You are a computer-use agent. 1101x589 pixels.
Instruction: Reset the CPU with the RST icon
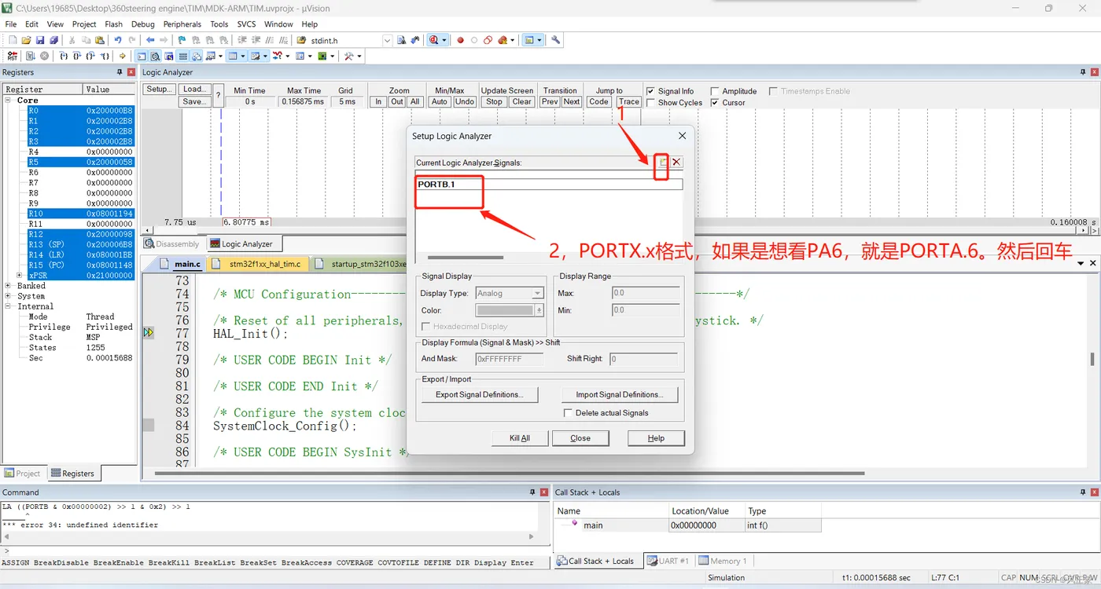point(13,57)
